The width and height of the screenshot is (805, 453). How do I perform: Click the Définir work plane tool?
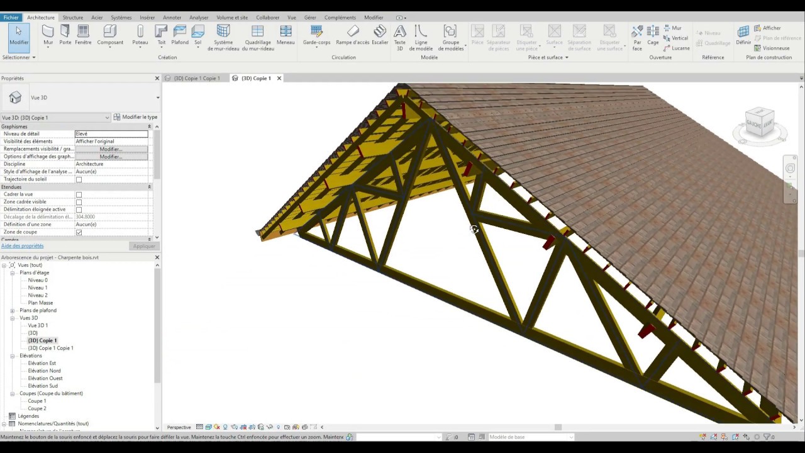point(743,35)
